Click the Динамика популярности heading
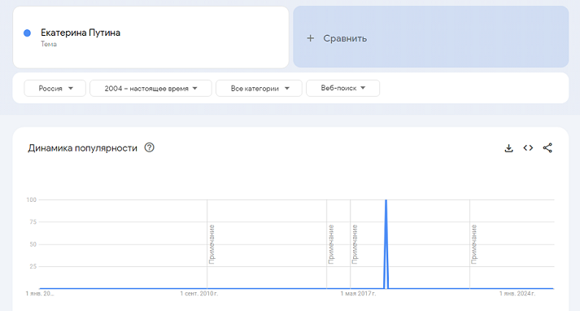 tap(82, 148)
